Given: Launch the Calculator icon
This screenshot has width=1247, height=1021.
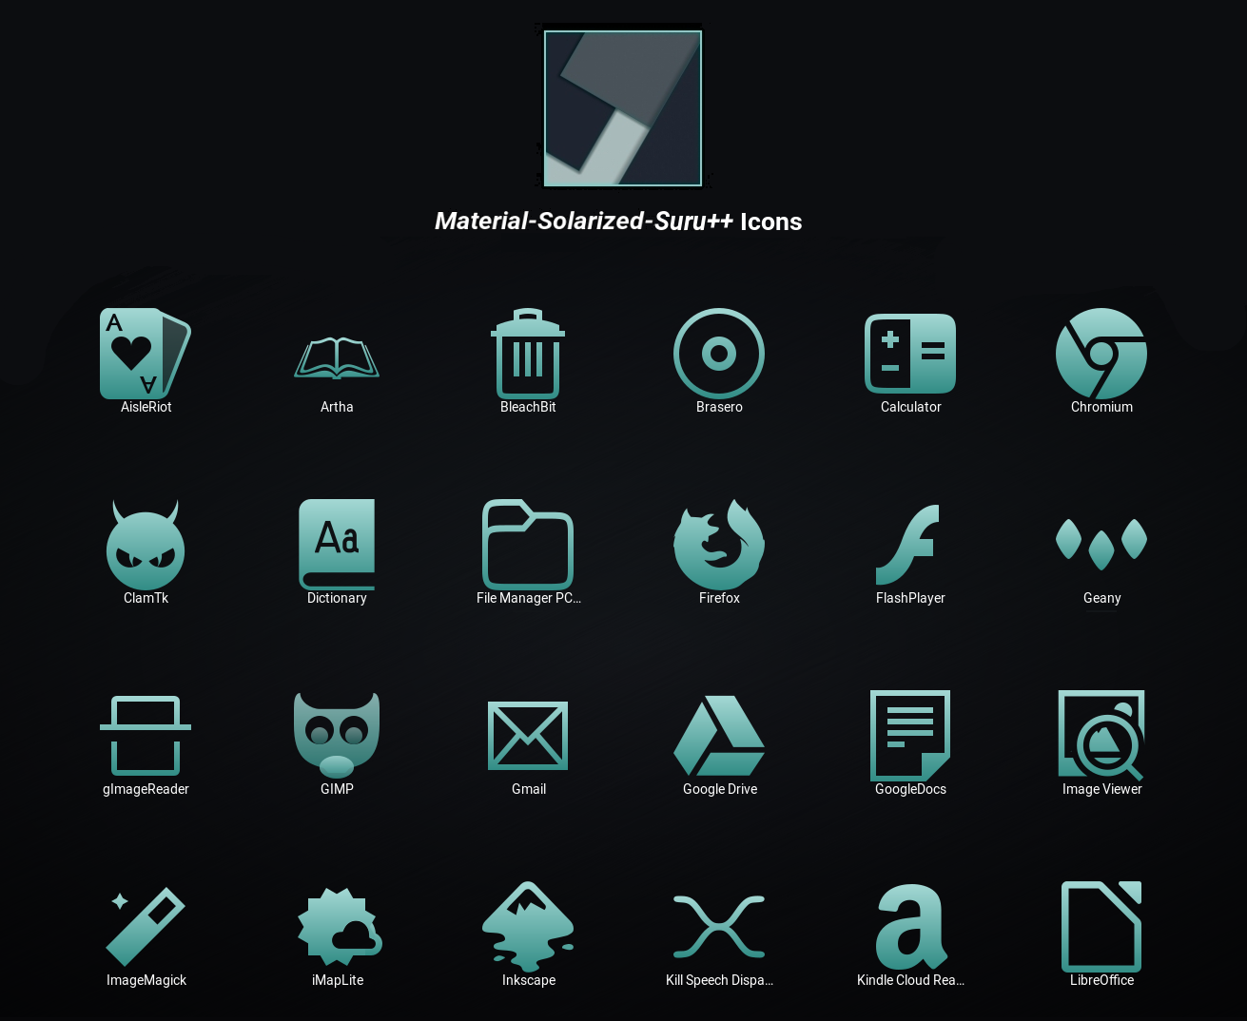Looking at the screenshot, I should (910, 354).
